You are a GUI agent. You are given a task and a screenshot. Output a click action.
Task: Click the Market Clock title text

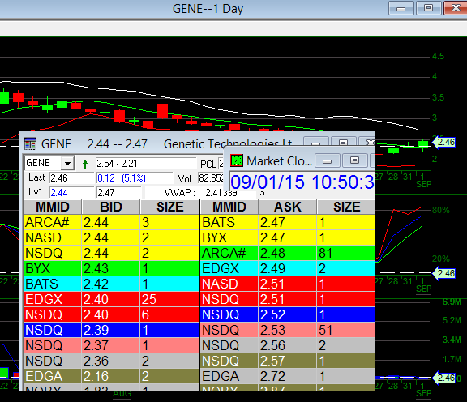click(x=279, y=161)
